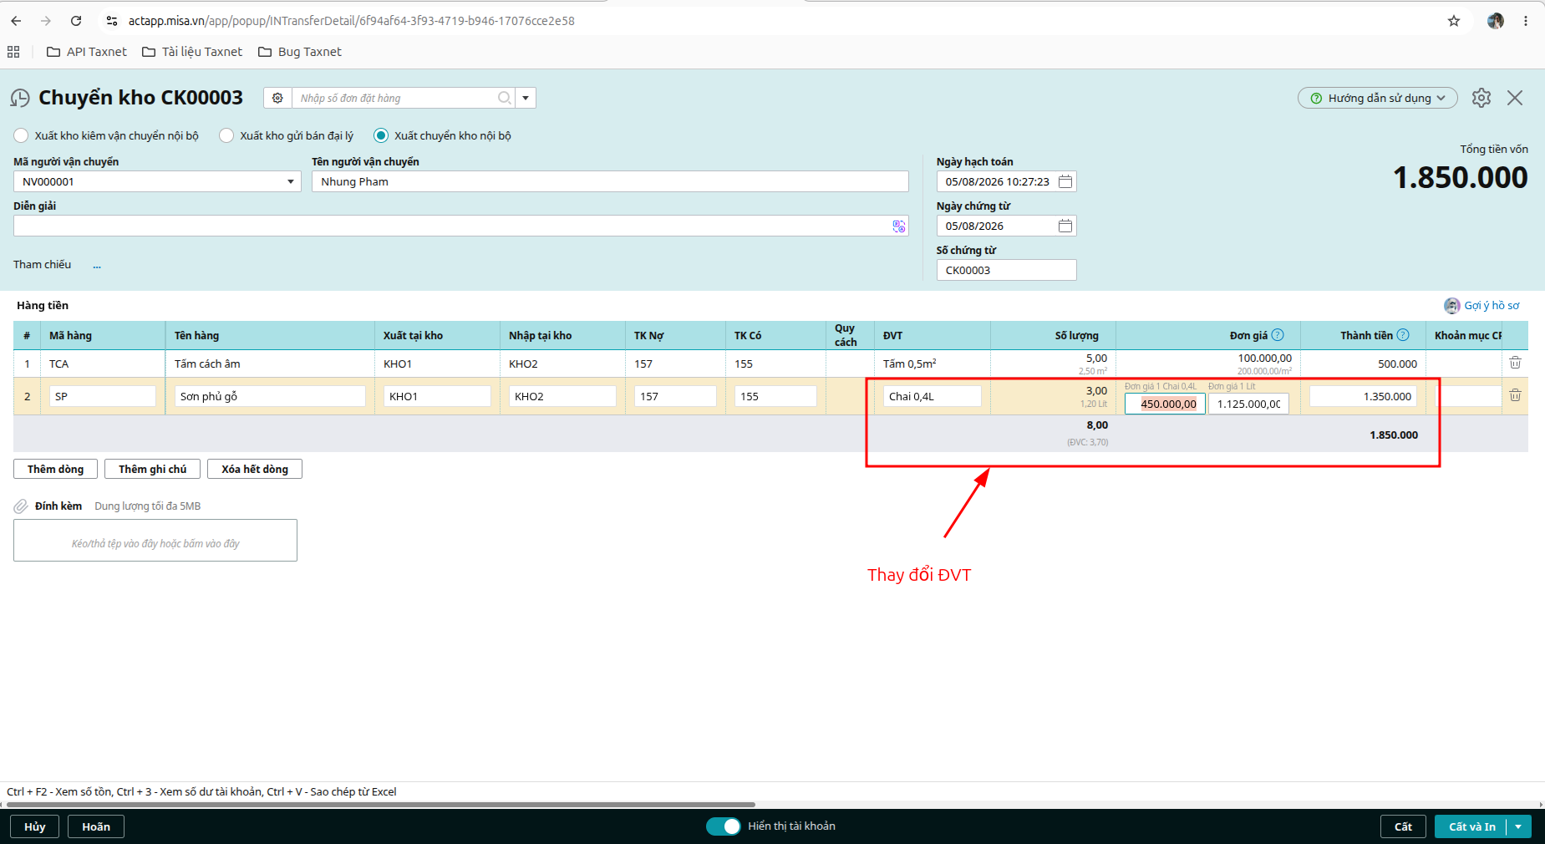Click the Gợi ý hồ sơ link

(1492, 305)
